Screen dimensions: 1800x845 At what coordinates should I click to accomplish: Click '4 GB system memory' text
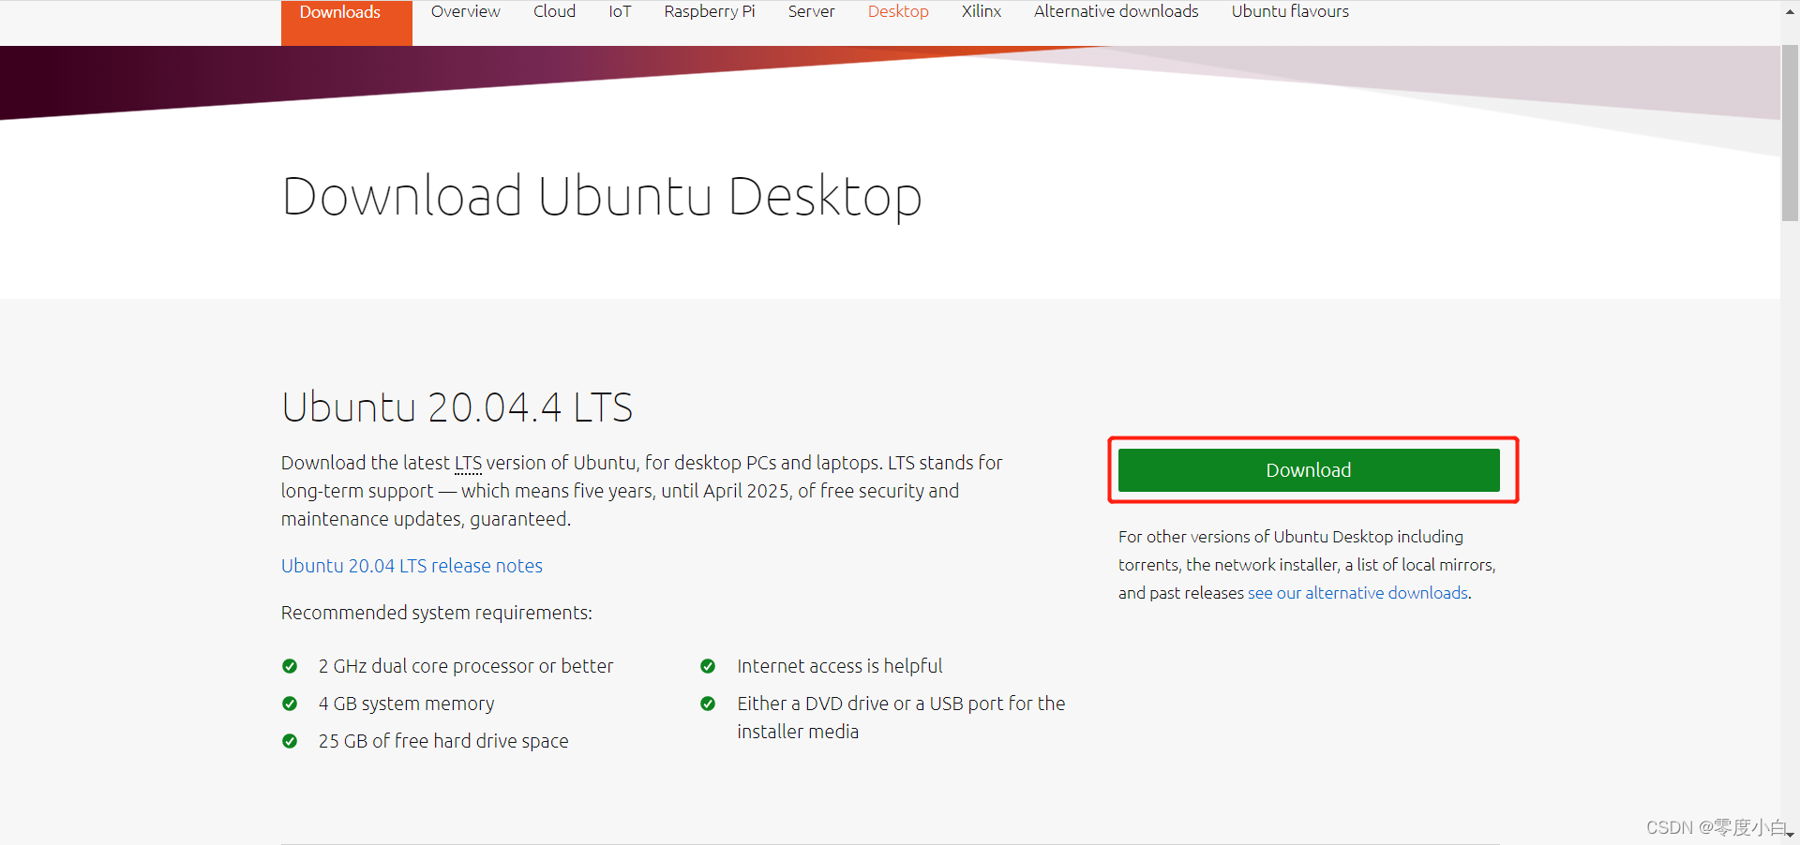click(406, 704)
